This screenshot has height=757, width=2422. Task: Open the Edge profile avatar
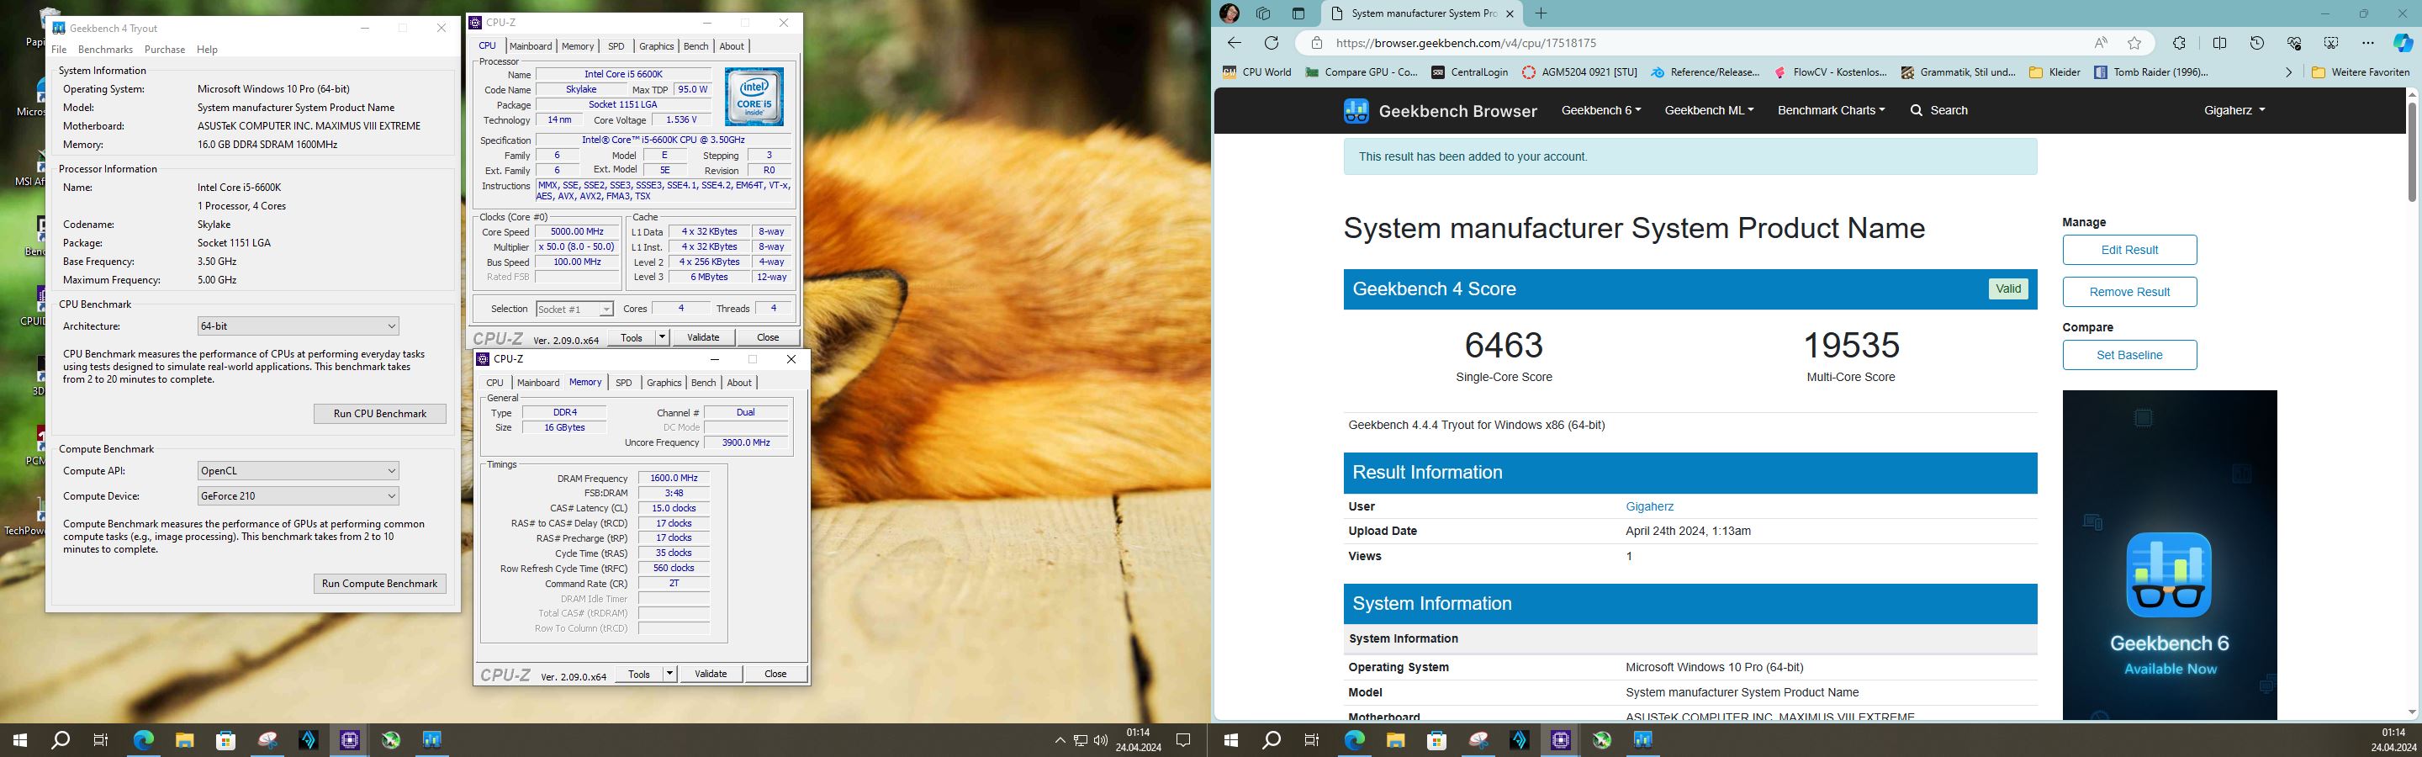point(1229,13)
